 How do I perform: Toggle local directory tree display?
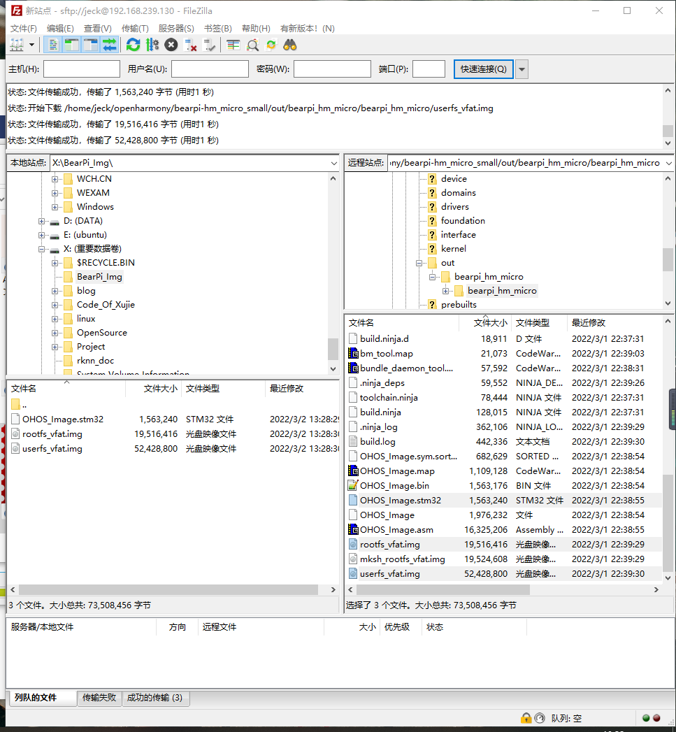(71, 45)
